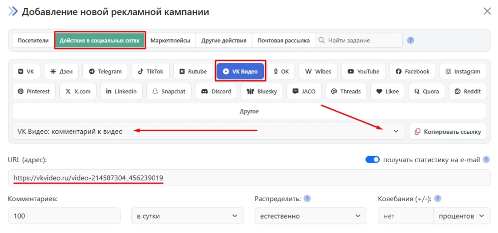Open the процентов units dropdown
Viewport: 498px width, 233px height.
click(461, 216)
